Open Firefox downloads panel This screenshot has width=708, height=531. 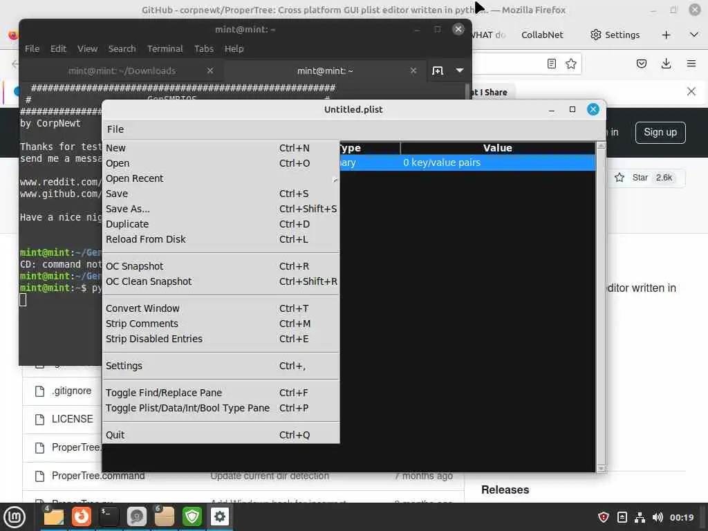click(666, 64)
